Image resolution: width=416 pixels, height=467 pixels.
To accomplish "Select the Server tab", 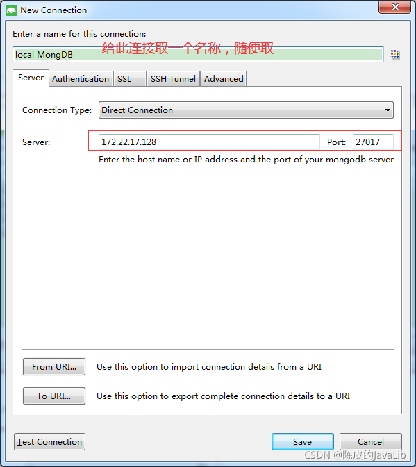I will tap(31, 78).
